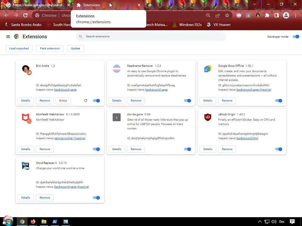The width and height of the screenshot is (302, 226).
Task: Open Windows Start button with Santa hat
Action: (x=8, y=221)
